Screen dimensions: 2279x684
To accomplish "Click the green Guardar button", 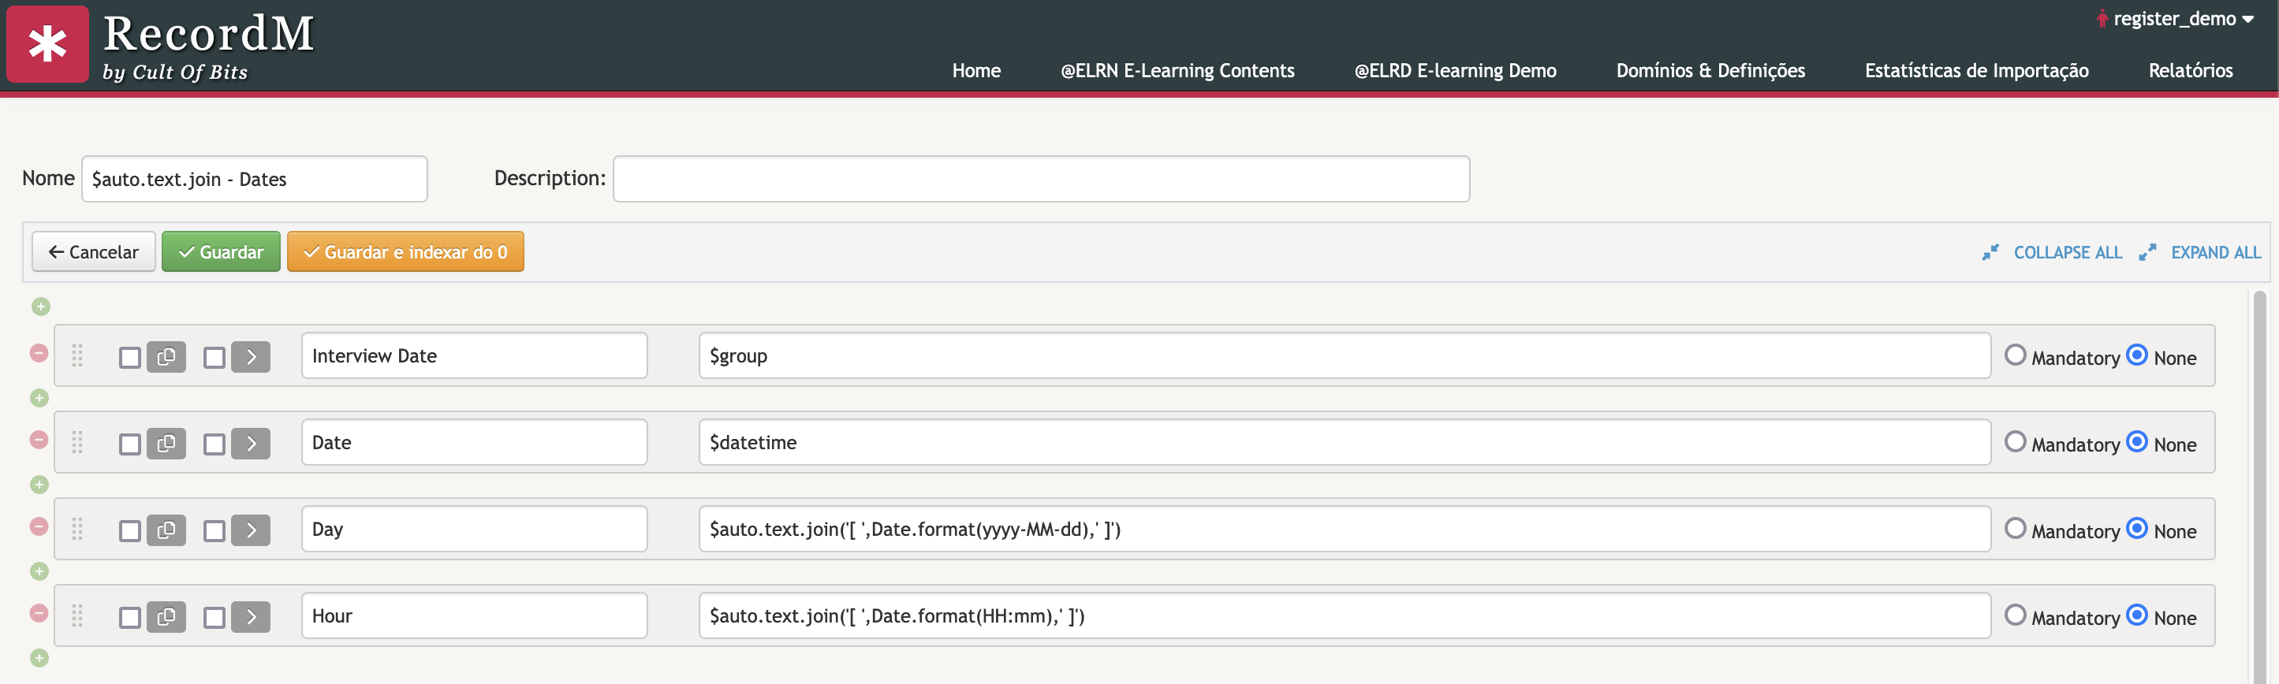I will coord(221,252).
